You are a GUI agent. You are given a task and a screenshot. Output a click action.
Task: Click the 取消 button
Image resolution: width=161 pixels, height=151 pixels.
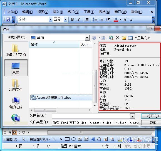(151, 123)
